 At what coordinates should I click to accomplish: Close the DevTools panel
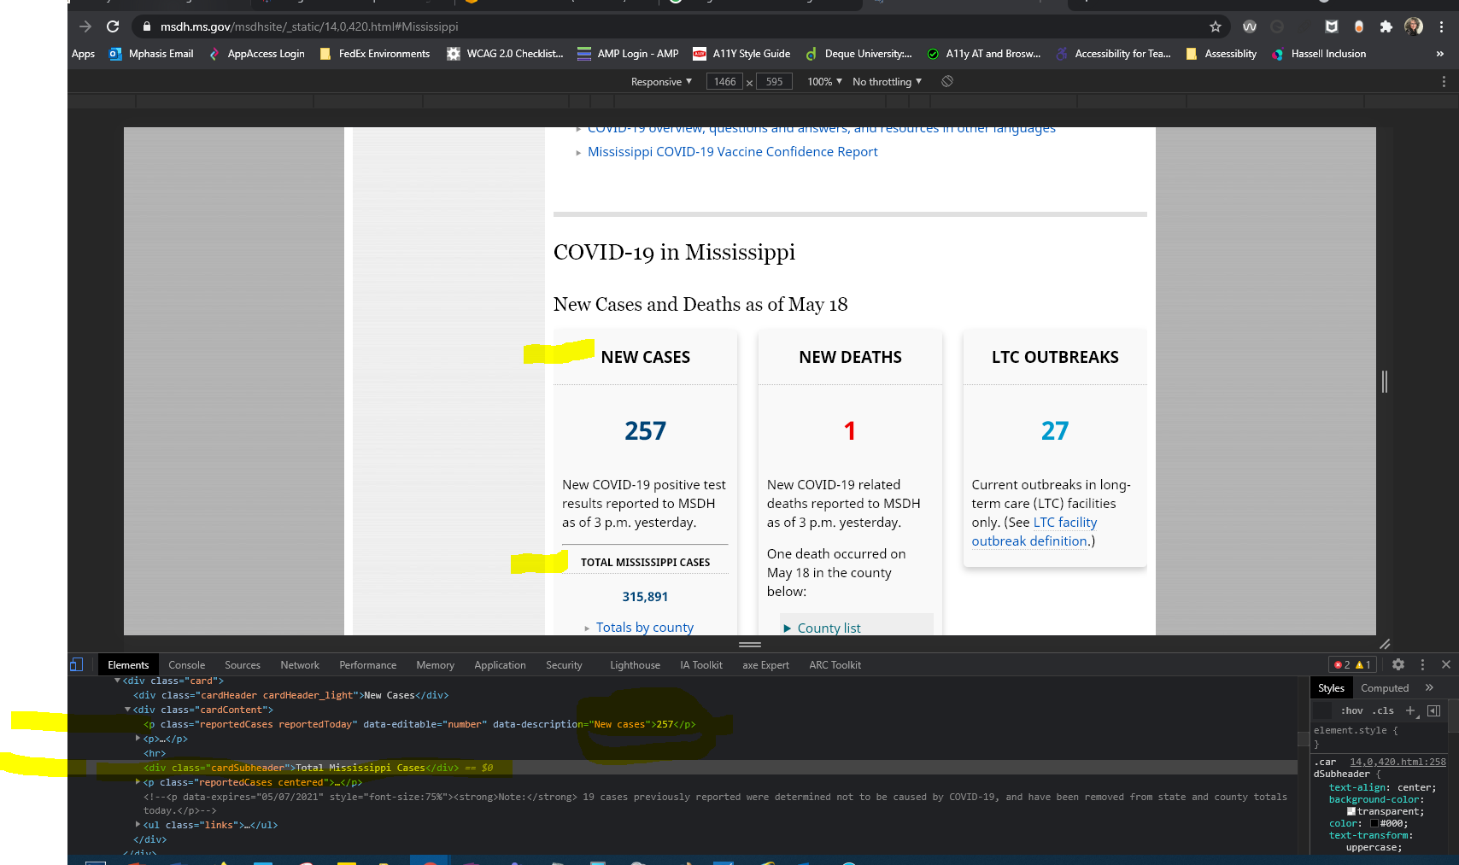1446,664
